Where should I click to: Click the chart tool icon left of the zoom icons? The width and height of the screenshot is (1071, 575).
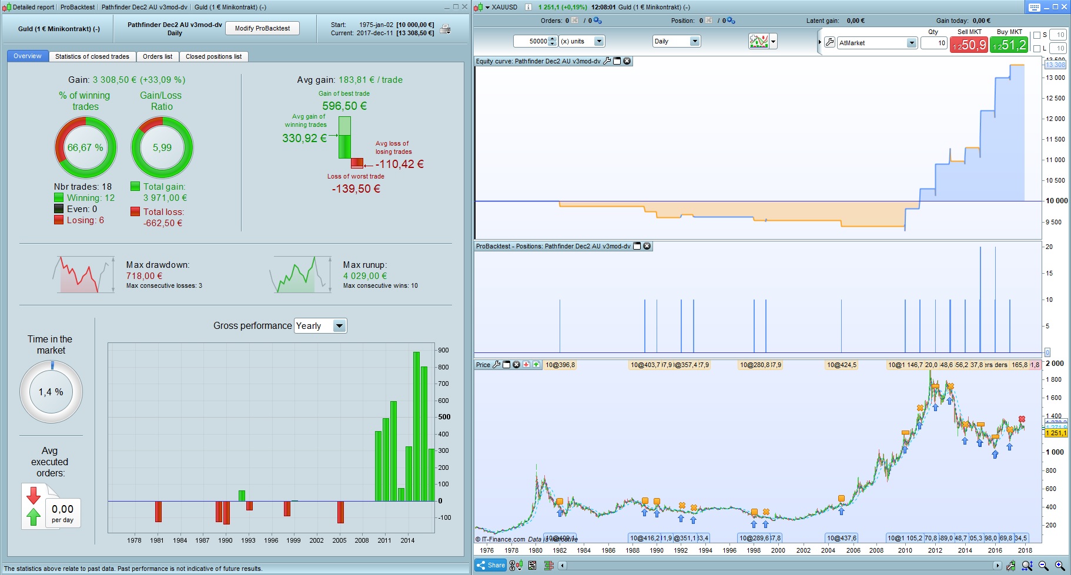pyautogui.click(x=1010, y=566)
